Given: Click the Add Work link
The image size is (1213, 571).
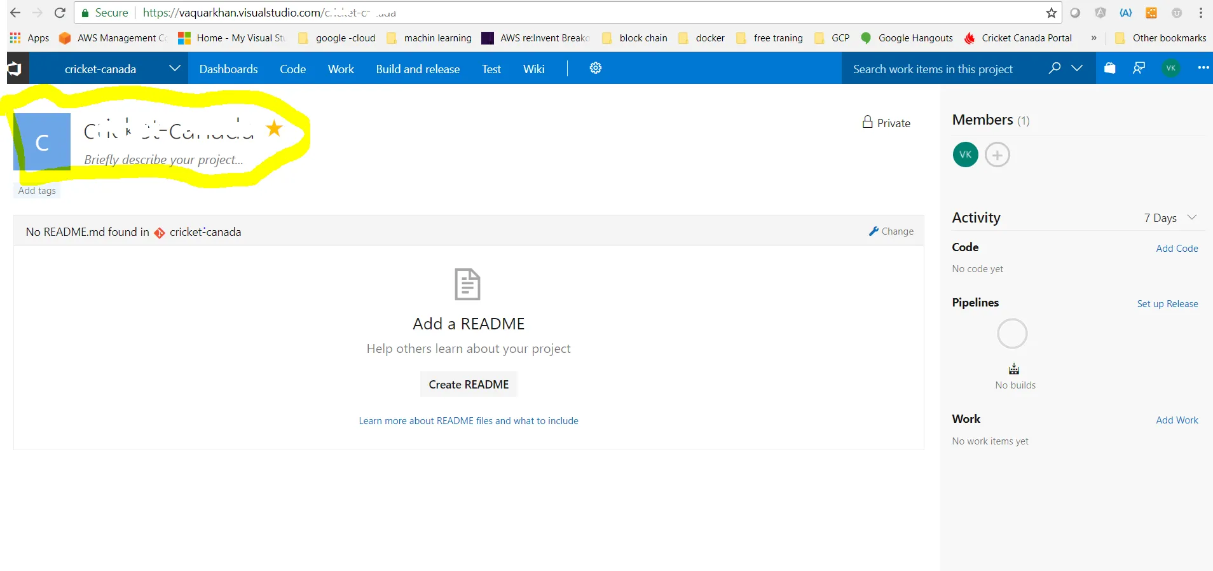Looking at the screenshot, I should coord(1177,420).
